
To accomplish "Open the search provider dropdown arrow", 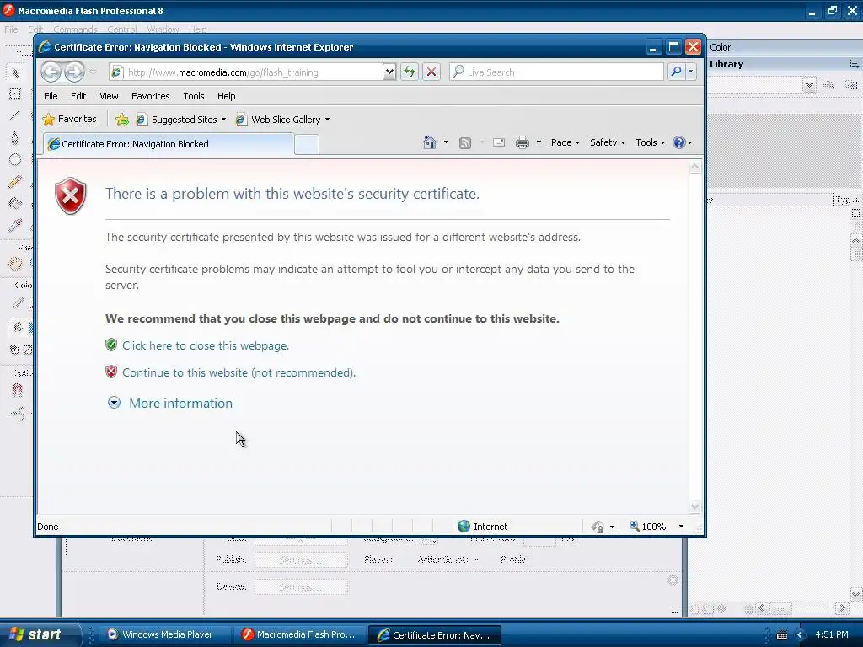I will click(690, 72).
